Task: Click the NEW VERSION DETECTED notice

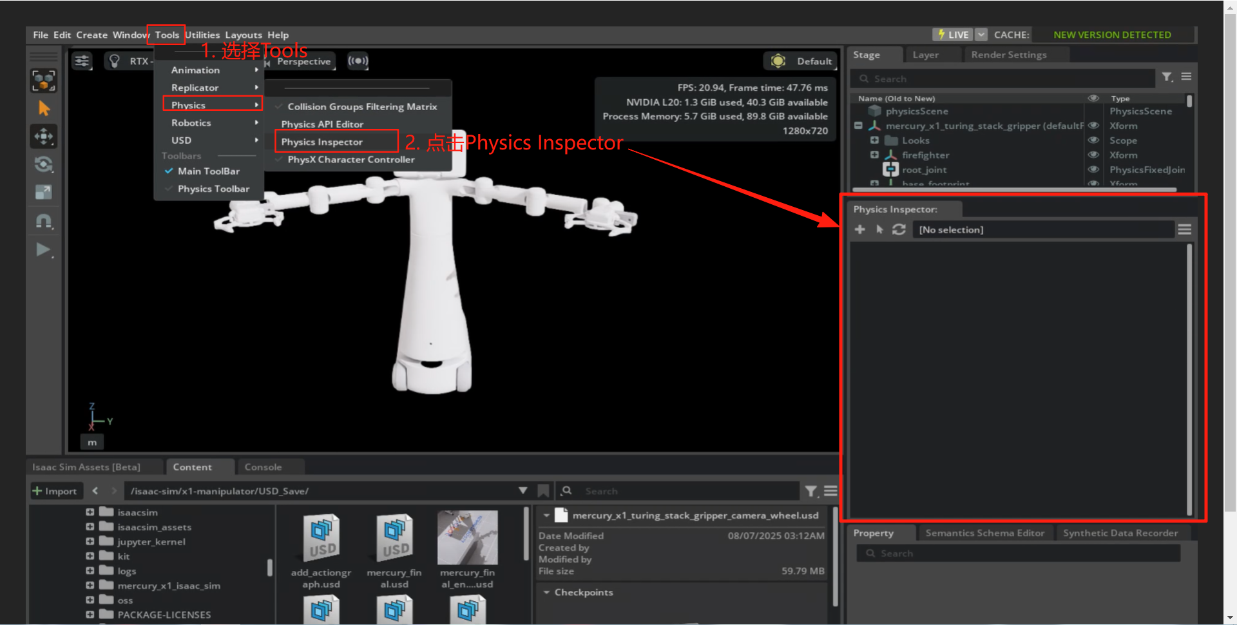Action: coord(1112,35)
